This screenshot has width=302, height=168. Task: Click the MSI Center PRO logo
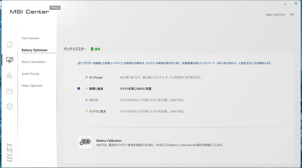coord(35,10)
